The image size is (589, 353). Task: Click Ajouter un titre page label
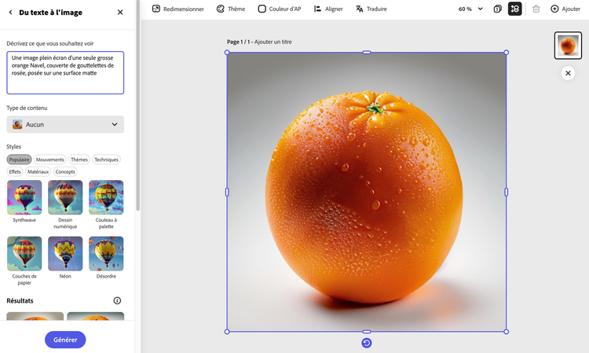(x=273, y=42)
